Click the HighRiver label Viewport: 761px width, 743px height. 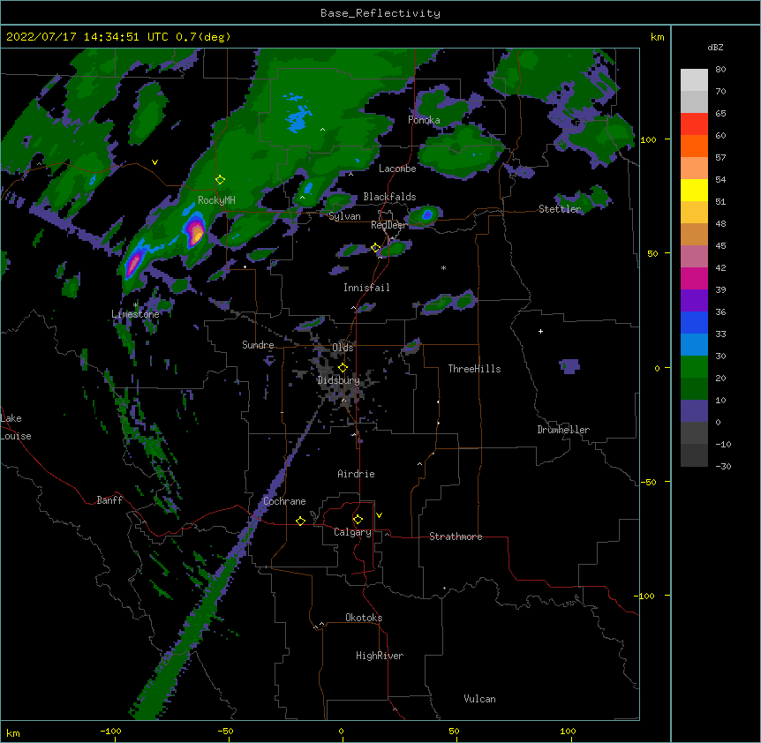380,656
